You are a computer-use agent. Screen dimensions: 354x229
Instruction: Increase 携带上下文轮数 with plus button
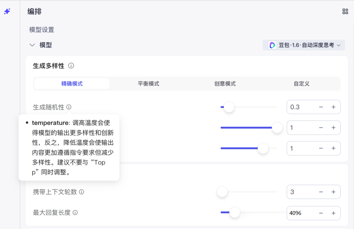[x=333, y=192]
